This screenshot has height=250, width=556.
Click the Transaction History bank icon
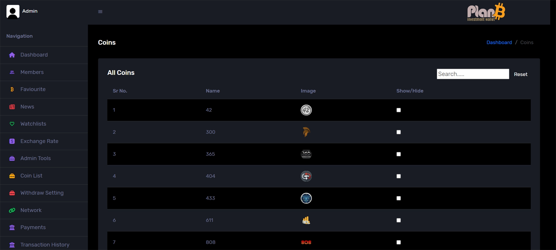(x=12, y=245)
